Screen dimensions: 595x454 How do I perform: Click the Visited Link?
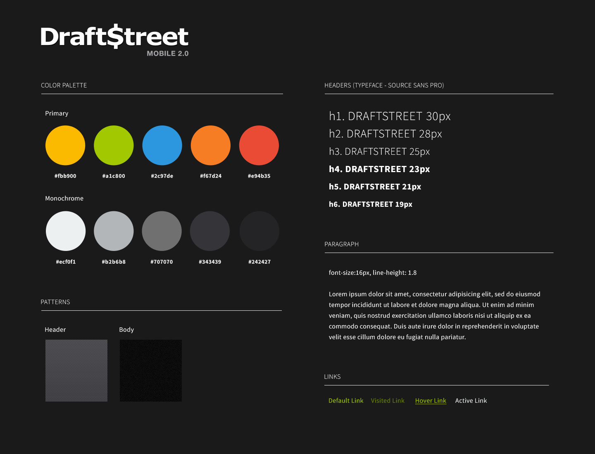click(388, 401)
